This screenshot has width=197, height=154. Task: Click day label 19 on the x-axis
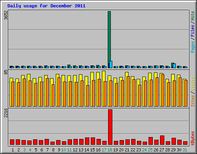(x=115, y=150)
